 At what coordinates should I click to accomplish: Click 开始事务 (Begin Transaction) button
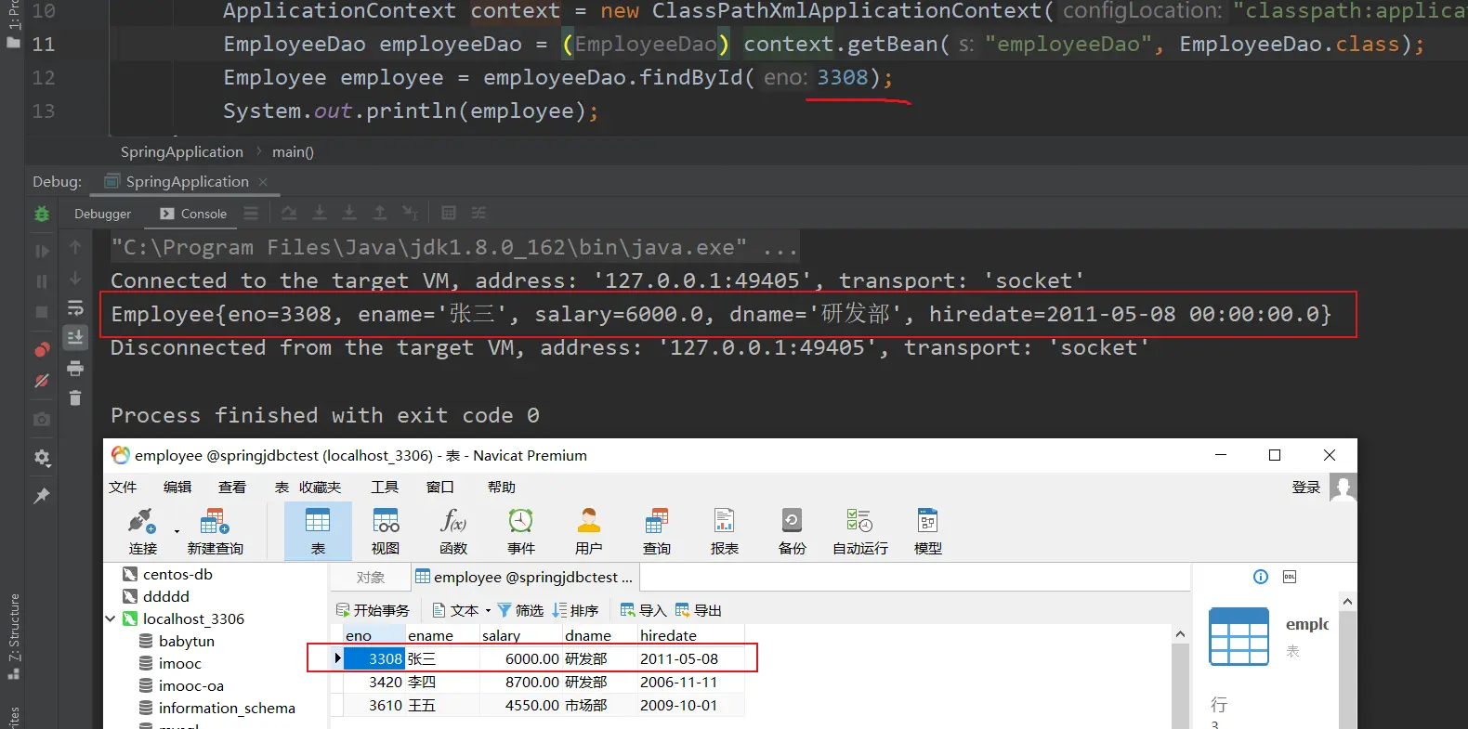click(x=373, y=610)
